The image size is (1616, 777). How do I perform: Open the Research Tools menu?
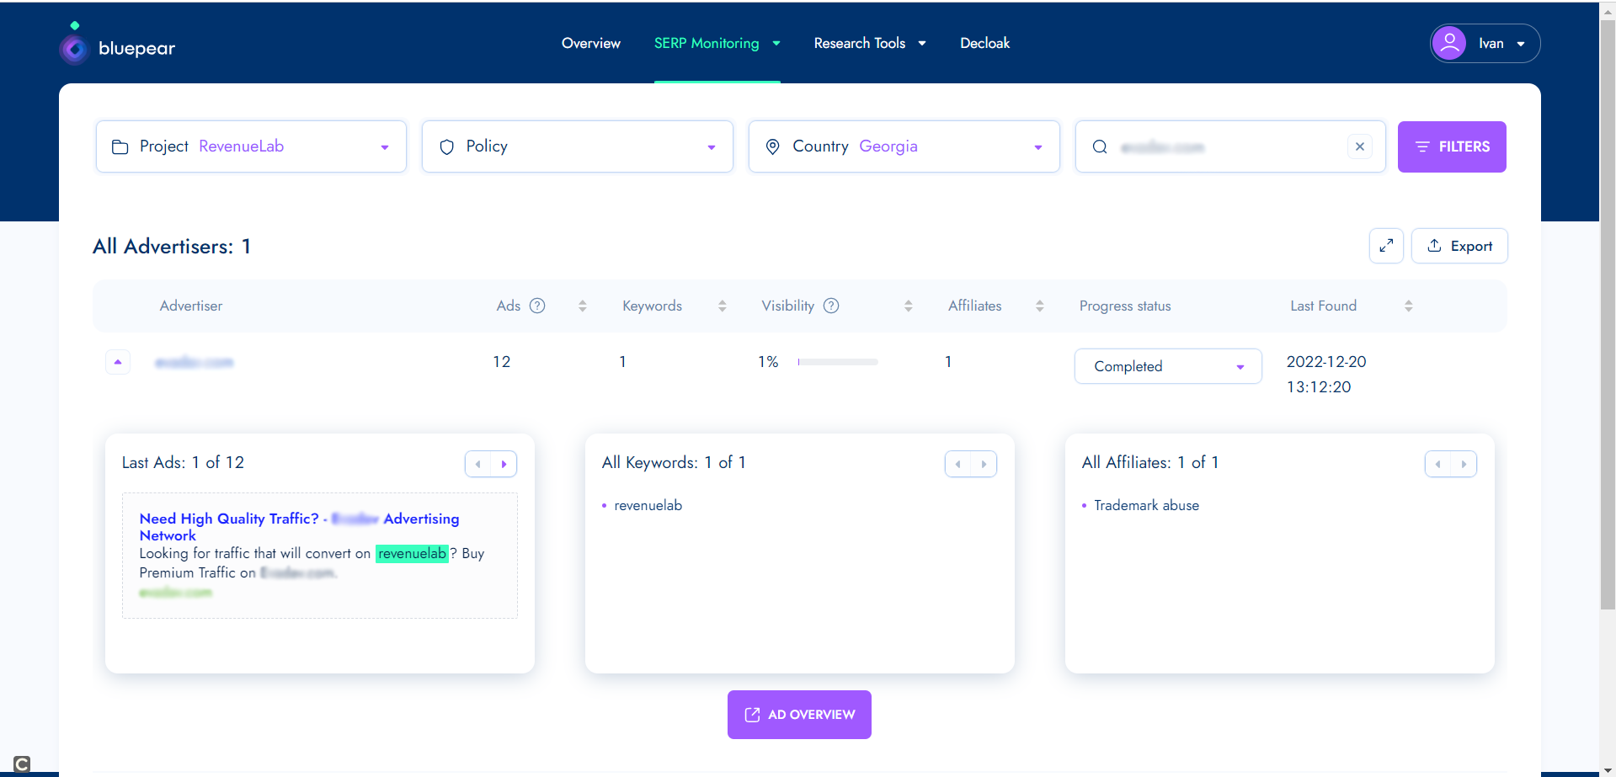pyautogui.click(x=869, y=43)
